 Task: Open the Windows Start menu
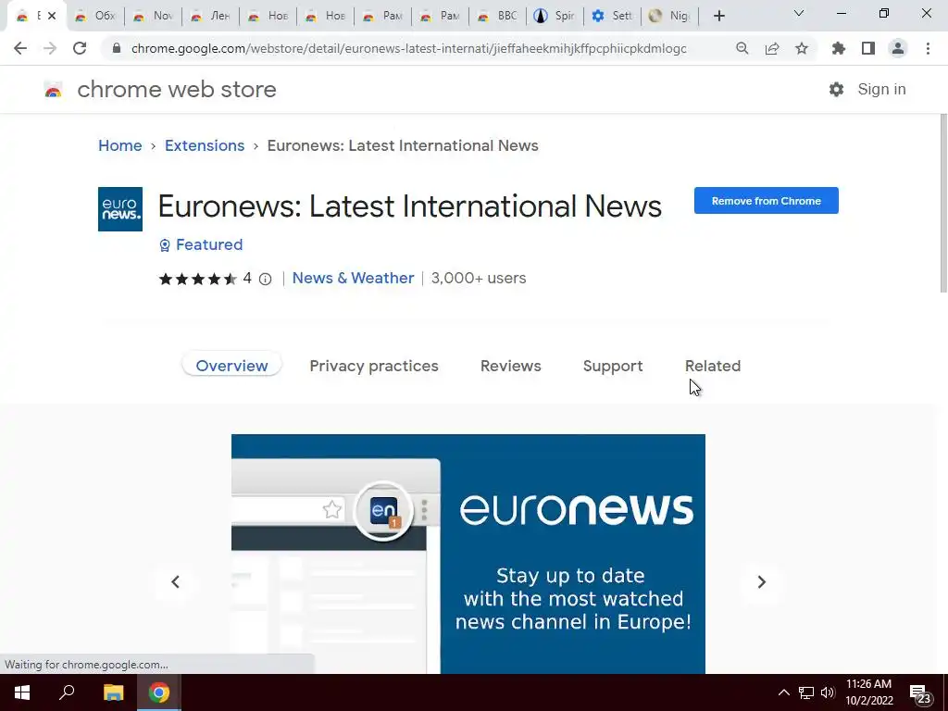pyautogui.click(x=22, y=692)
